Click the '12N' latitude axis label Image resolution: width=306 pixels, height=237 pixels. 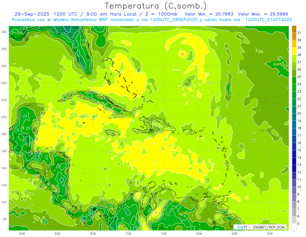pos(4,185)
